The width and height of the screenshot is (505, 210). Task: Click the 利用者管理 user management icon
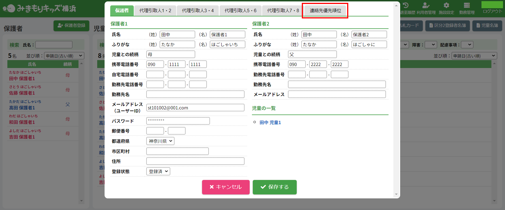[x=426, y=6]
